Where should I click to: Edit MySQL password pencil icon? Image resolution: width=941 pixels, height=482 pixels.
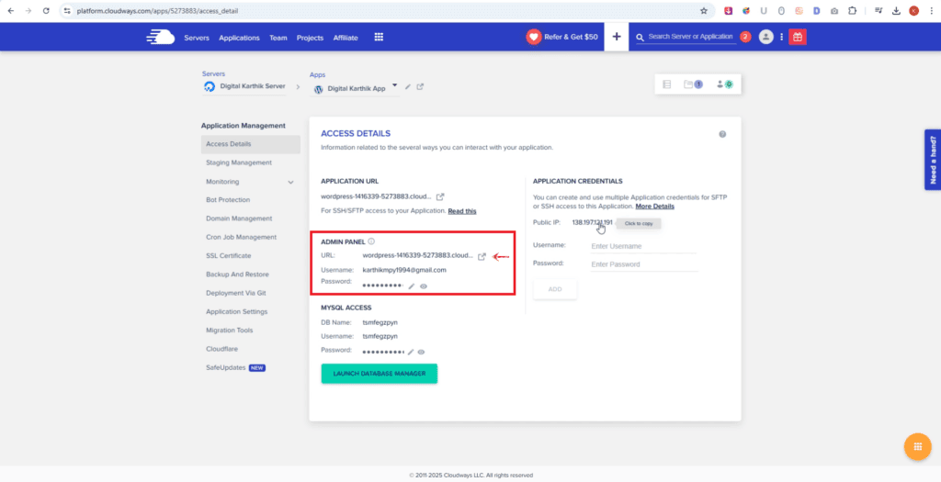[411, 352]
